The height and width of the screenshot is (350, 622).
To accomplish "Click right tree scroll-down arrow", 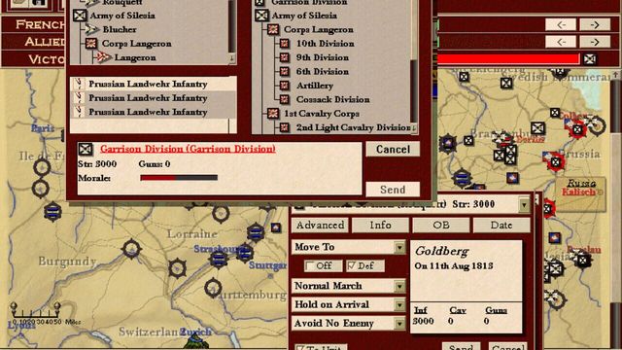I will pos(414,127).
